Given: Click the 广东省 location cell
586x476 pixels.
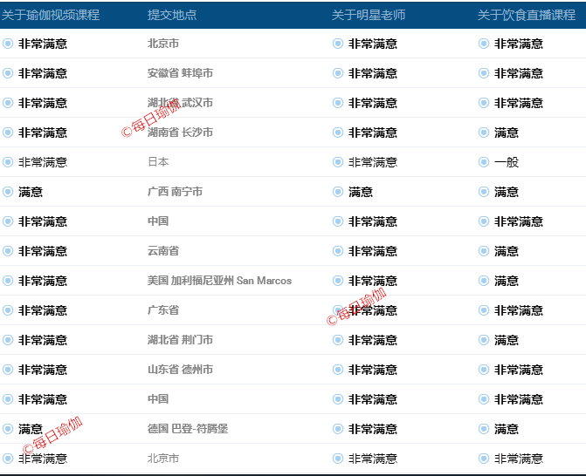Looking at the screenshot, I should tap(163, 310).
